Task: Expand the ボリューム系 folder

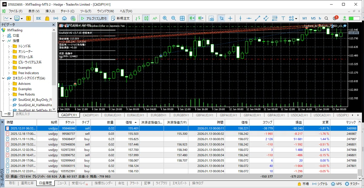Action: (x=9, y=57)
